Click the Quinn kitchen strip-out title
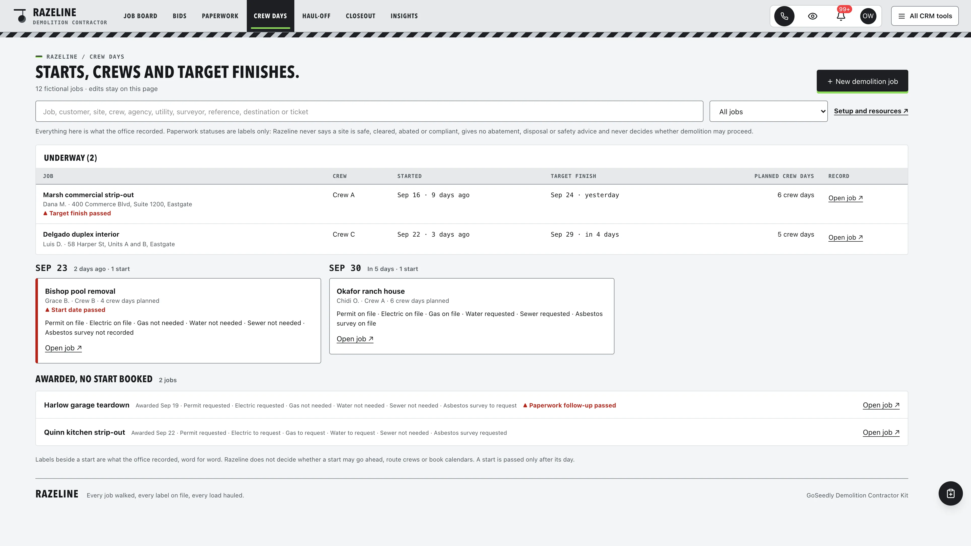The image size is (971, 546). coord(84,432)
